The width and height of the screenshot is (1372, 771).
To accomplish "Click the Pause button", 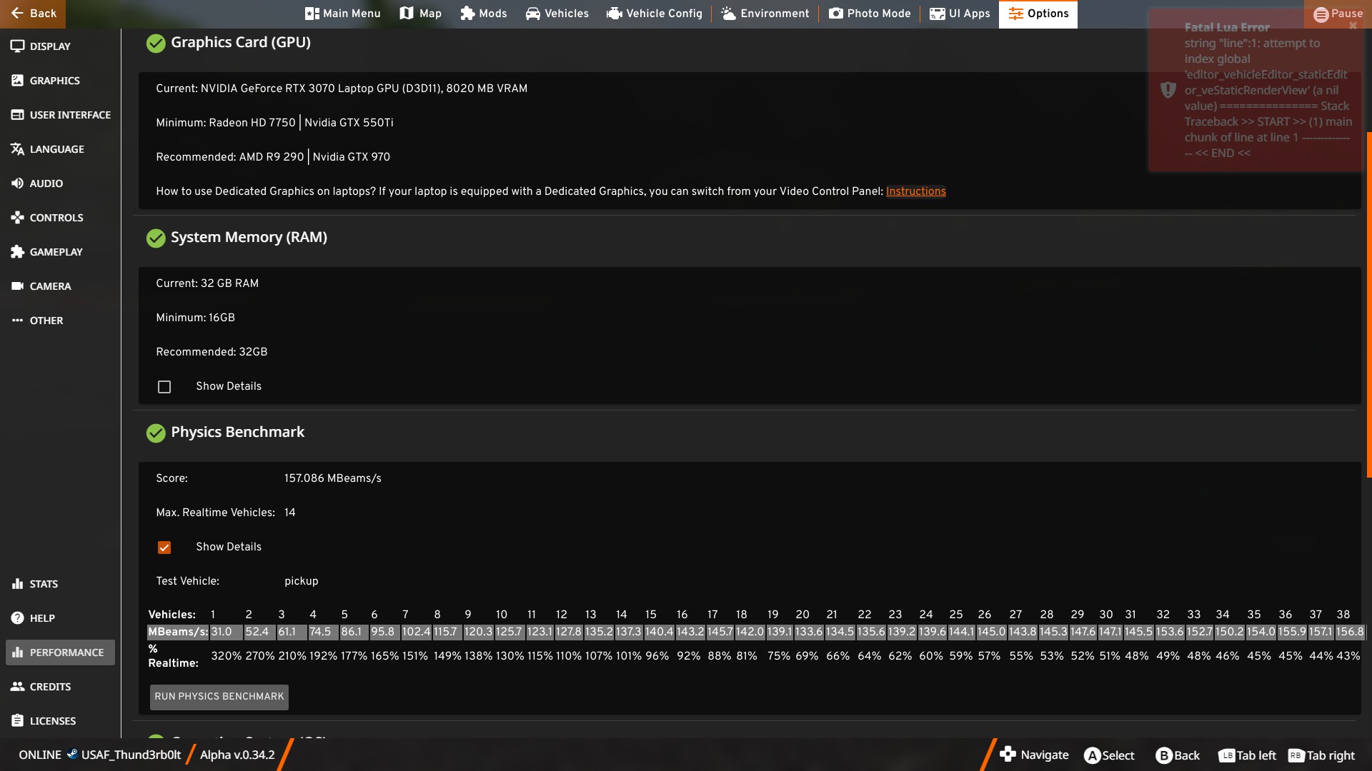I will point(1338,14).
